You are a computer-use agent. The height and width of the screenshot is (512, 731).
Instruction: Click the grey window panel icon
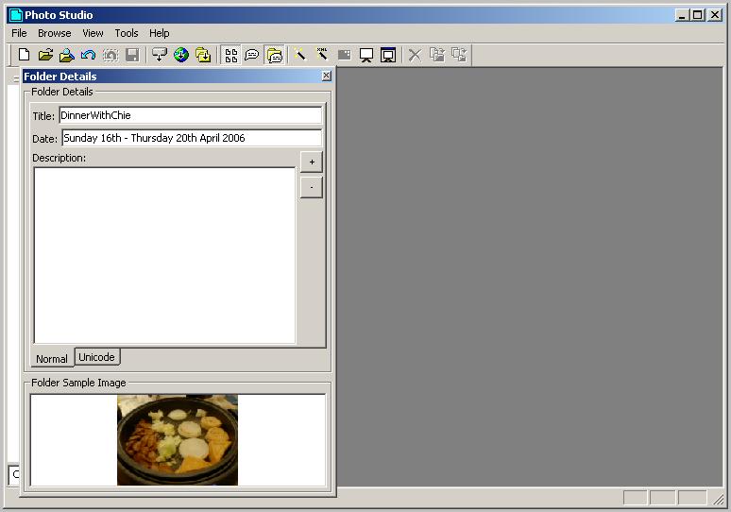[344, 55]
